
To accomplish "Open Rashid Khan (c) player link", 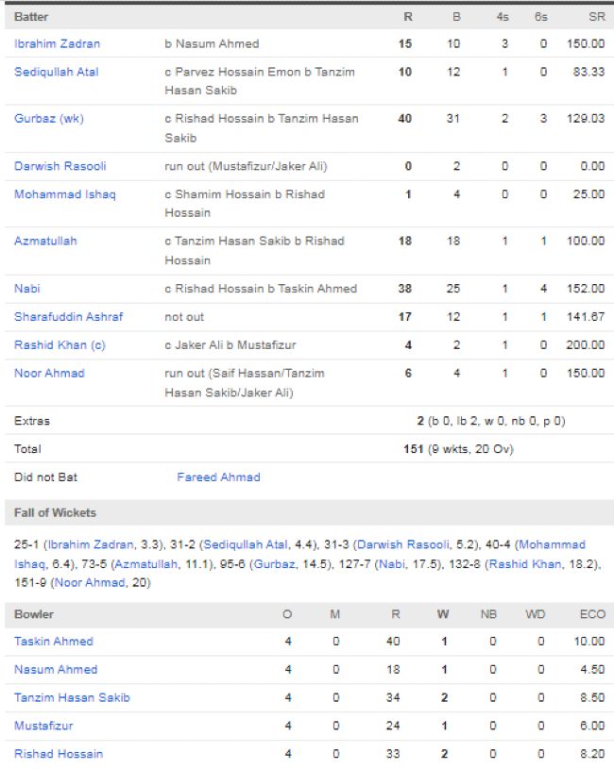I will coord(60,345).
